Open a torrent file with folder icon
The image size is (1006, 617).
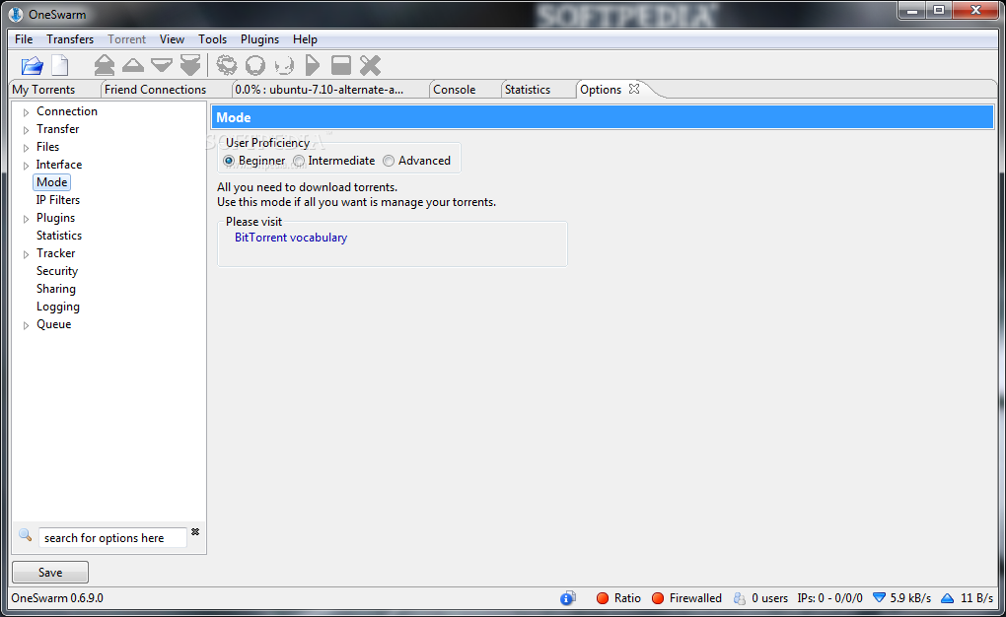pyautogui.click(x=33, y=65)
